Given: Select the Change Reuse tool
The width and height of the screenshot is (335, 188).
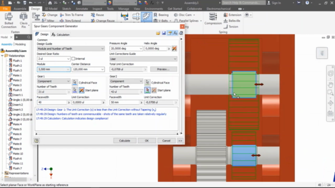Looking at the screenshot, I should 103,21.
